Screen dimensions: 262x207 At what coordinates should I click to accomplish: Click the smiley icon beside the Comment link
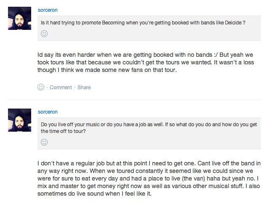pyautogui.click(x=41, y=88)
